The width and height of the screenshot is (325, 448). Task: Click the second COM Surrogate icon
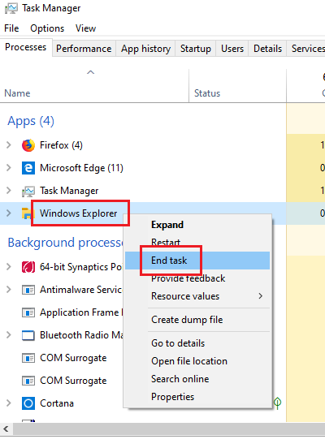point(28,381)
